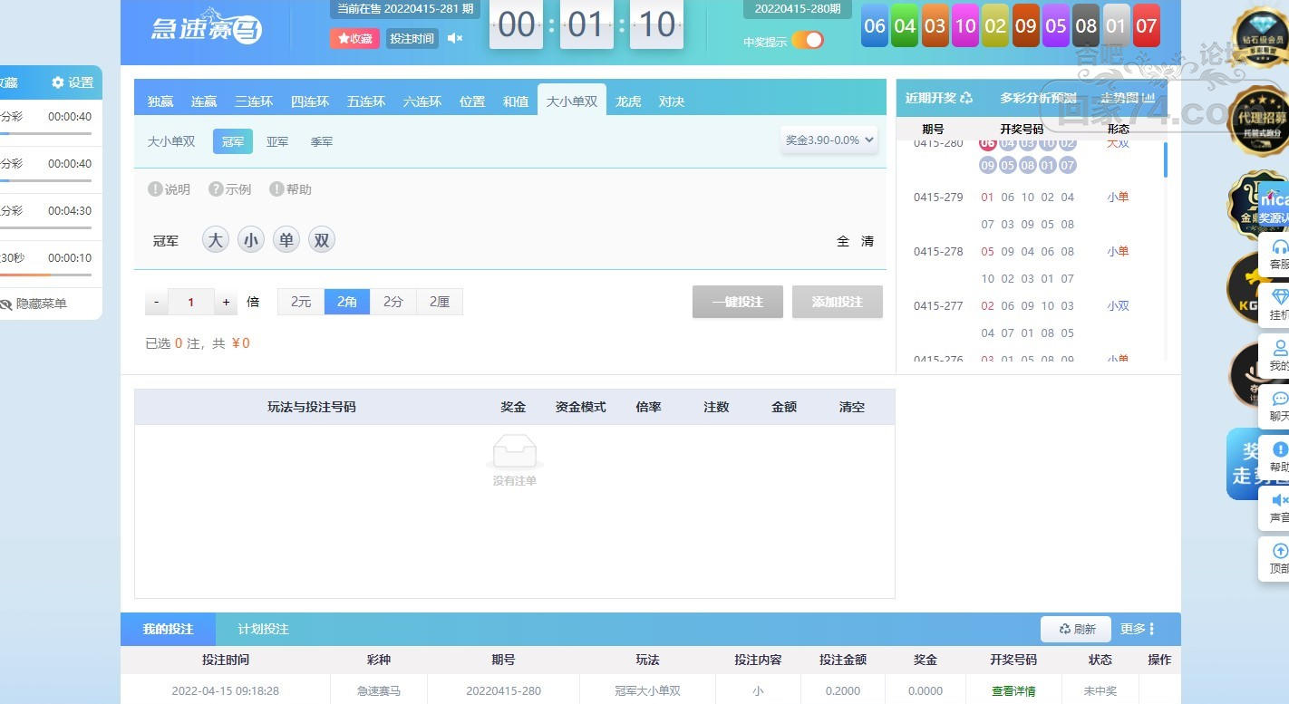Switch to the 和值 tab
The height and width of the screenshot is (704, 1289).
(x=516, y=101)
